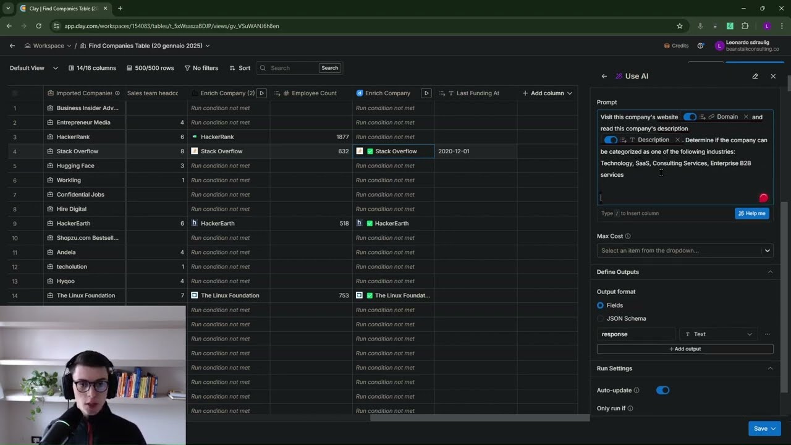Go back from the Use AI panel
Screen dimensions: 791x445
[x=604, y=76]
